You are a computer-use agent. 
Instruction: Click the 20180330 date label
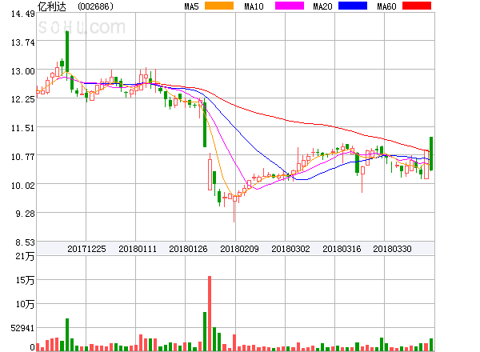[x=392, y=249]
